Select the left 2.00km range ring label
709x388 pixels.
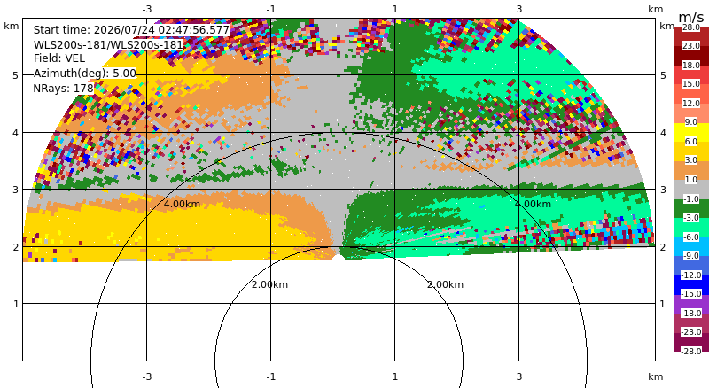tap(269, 284)
